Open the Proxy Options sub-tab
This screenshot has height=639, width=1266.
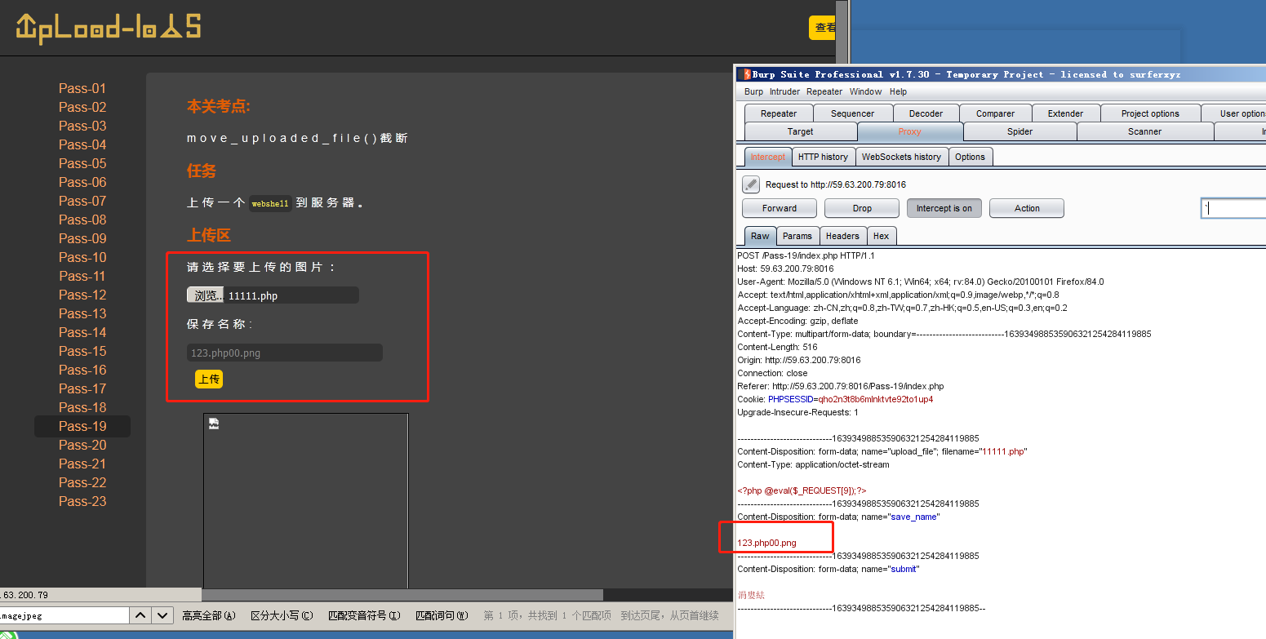coord(970,157)
